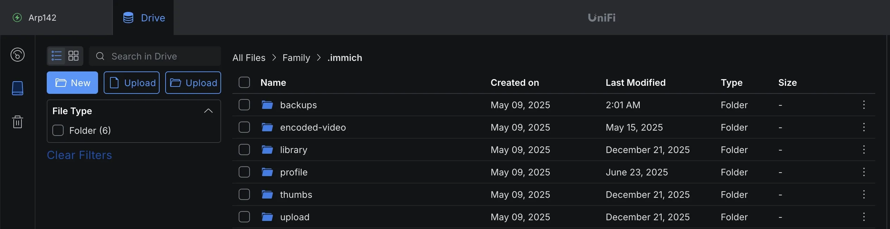
Task: Open the three-dot options for the library folder
Action: (x=864, y=150)
